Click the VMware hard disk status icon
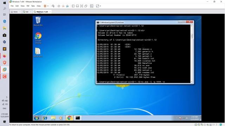 pos(196,125)
